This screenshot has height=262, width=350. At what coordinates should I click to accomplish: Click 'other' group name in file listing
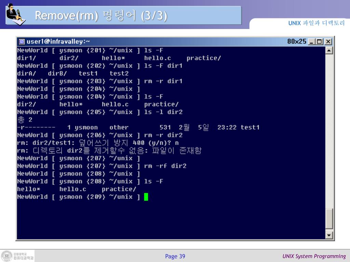[x=119, y=128]
